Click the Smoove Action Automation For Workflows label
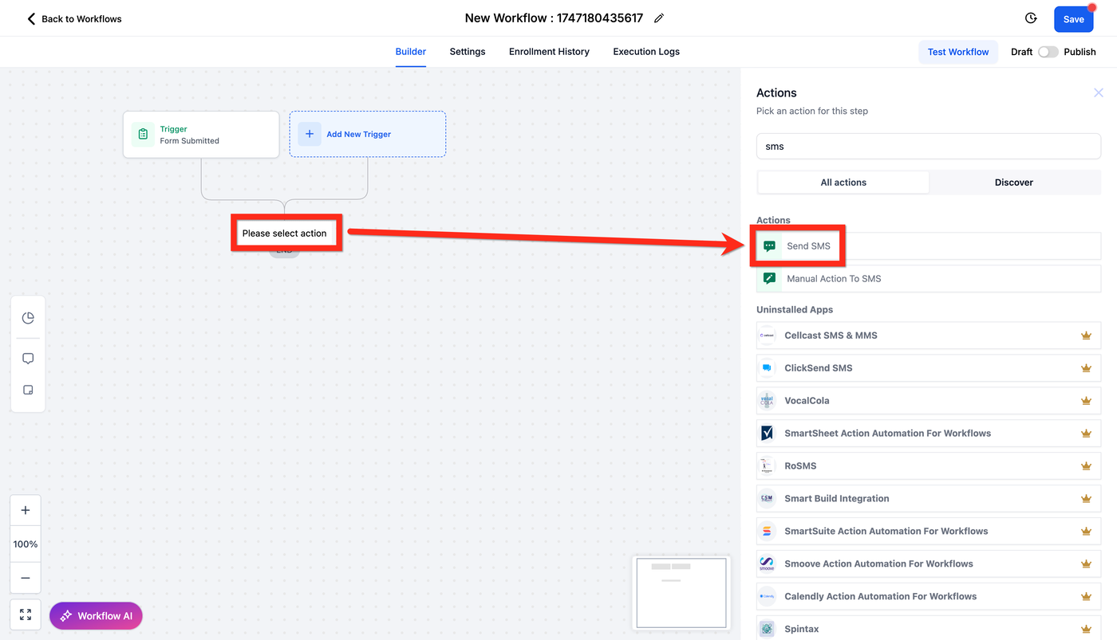This screenshot has width=1117, height=640. click(x=879, y=564)
